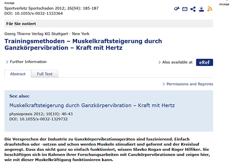Open the See also Muskelkraftsteigerung article link
The image size is (230, 164).
(x=92, y=105)
